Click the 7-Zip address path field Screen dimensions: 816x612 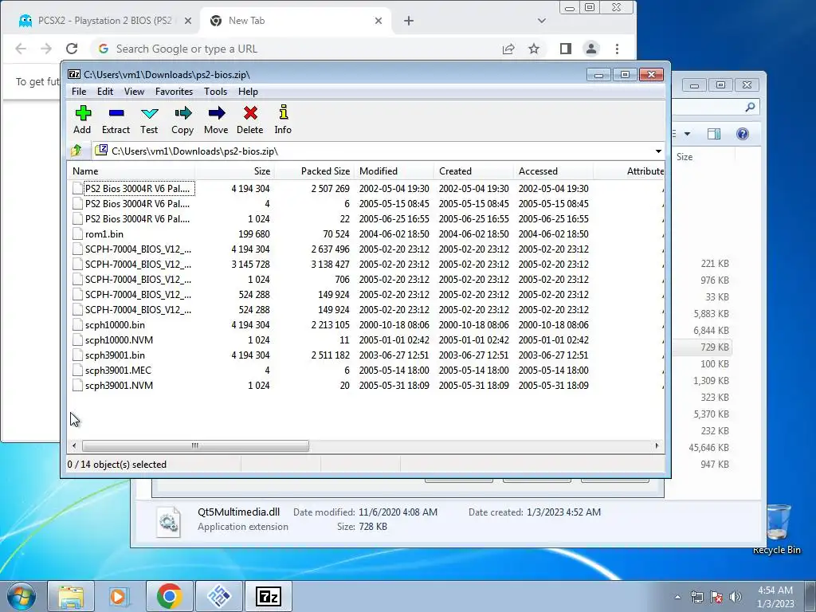click(x=372, y=151)
